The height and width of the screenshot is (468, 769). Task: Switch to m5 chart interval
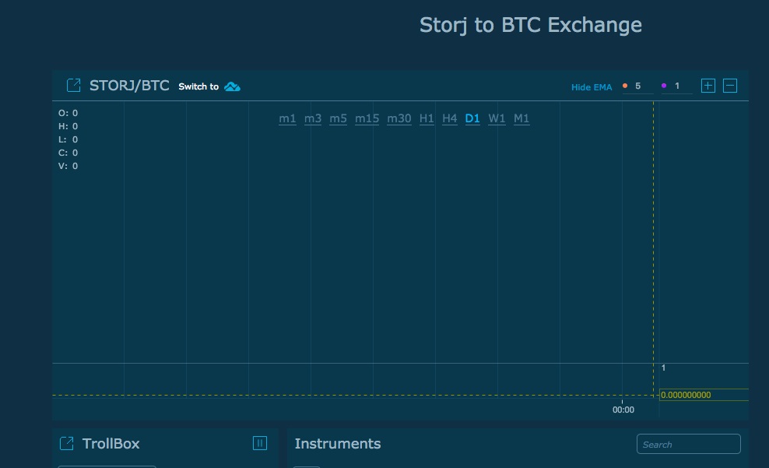click(x=338, y=118)
